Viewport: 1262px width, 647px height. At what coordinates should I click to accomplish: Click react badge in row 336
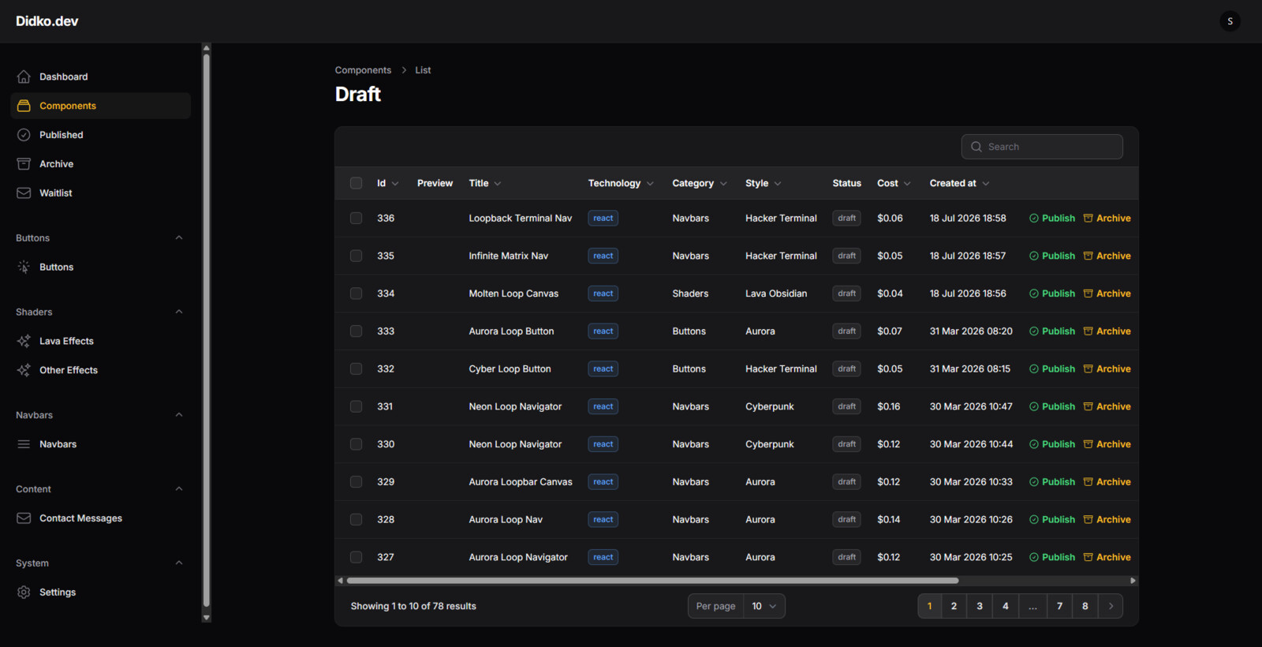603,219
